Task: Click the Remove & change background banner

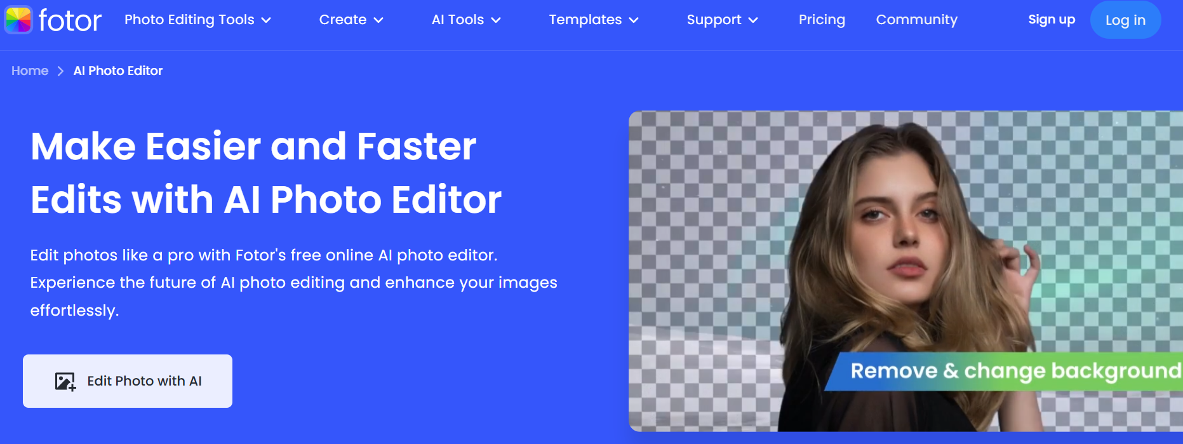Action: pos(1010,370)
